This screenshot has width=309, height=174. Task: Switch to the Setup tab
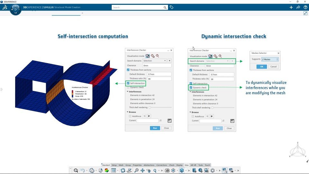point(114,165)
